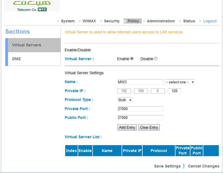223x173 pixels.
Task: Open the Security menu
Action: click(x=112, y=21)
